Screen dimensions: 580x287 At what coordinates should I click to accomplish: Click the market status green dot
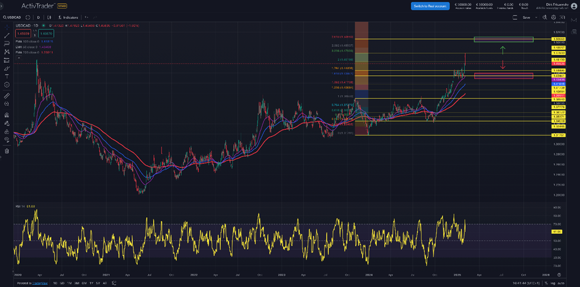pyautogui.click(x=44, y=25)
